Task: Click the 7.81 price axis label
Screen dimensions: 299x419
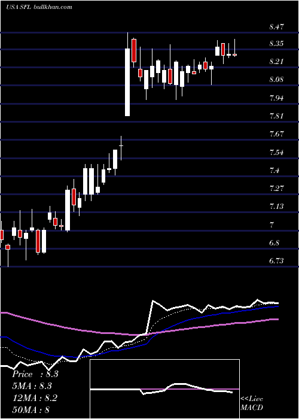Action: (276, 116)
